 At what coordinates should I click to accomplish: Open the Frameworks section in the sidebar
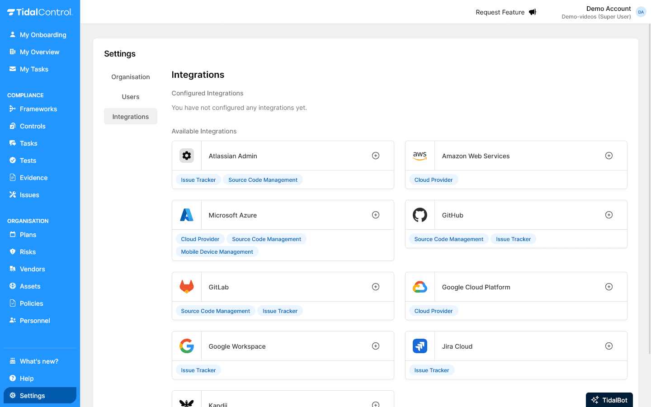click(38, 109)
